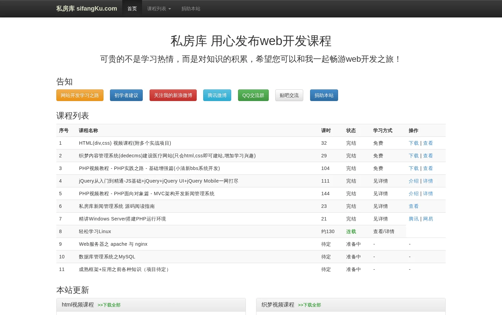Click 下载 for PHP实践之路 course

414,168
